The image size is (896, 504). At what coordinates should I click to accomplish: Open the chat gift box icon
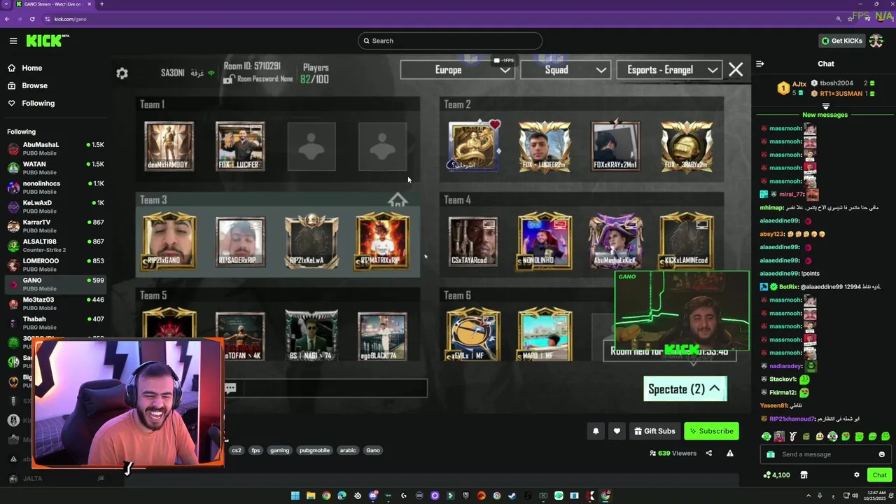771,454
